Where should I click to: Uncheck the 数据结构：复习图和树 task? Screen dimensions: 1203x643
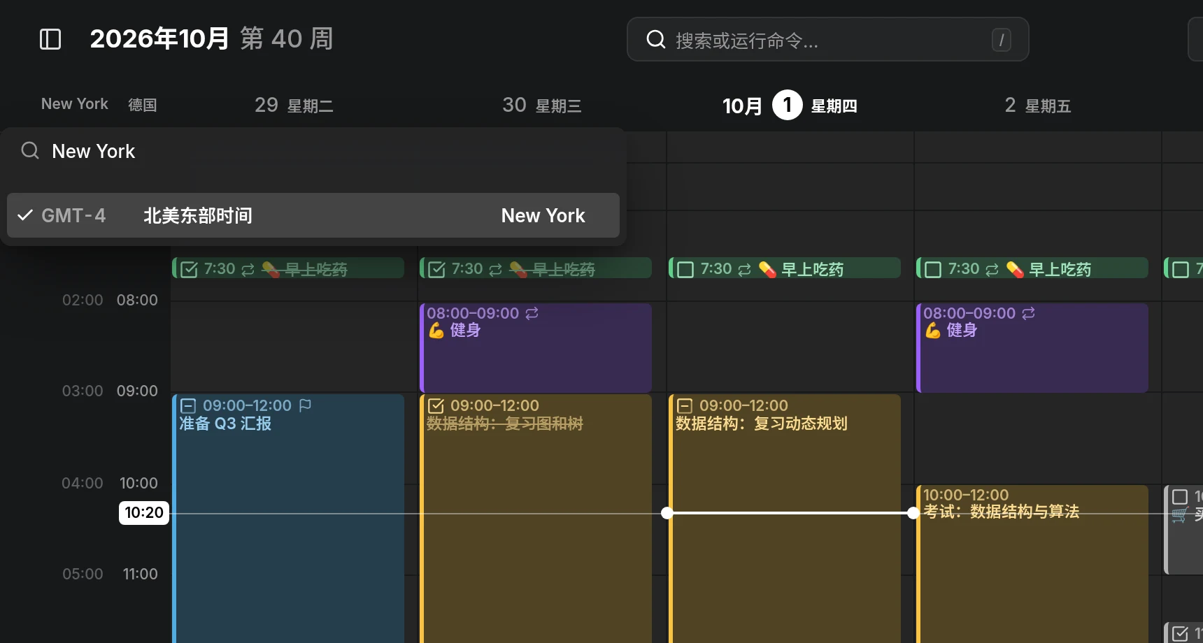[436, 405]
